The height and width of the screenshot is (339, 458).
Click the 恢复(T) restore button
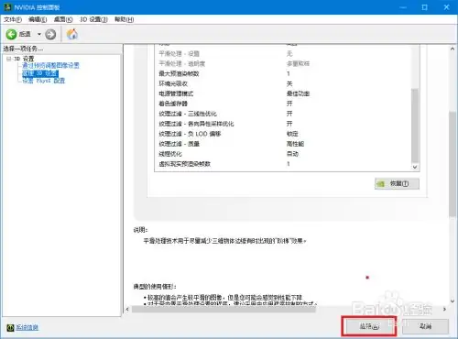click(397, 183)
